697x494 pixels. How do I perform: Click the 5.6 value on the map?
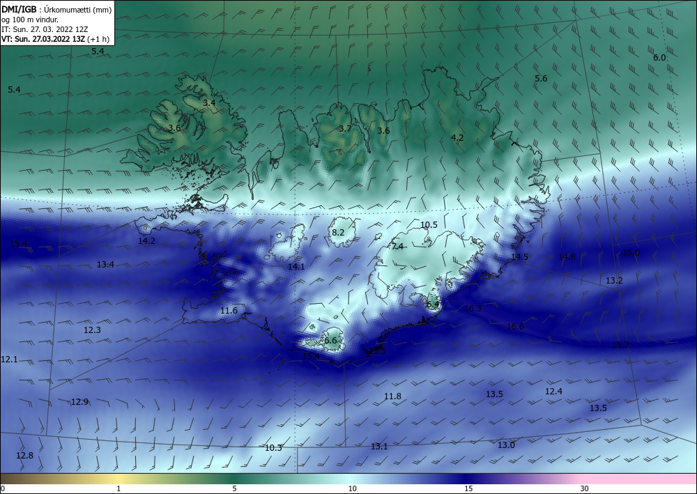pyautogui.click(x=541, y=79)
